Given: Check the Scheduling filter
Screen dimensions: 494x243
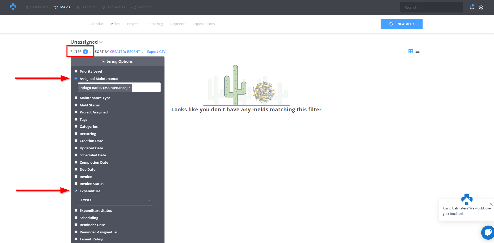Looking at the screenshot, I should (76, 218).
